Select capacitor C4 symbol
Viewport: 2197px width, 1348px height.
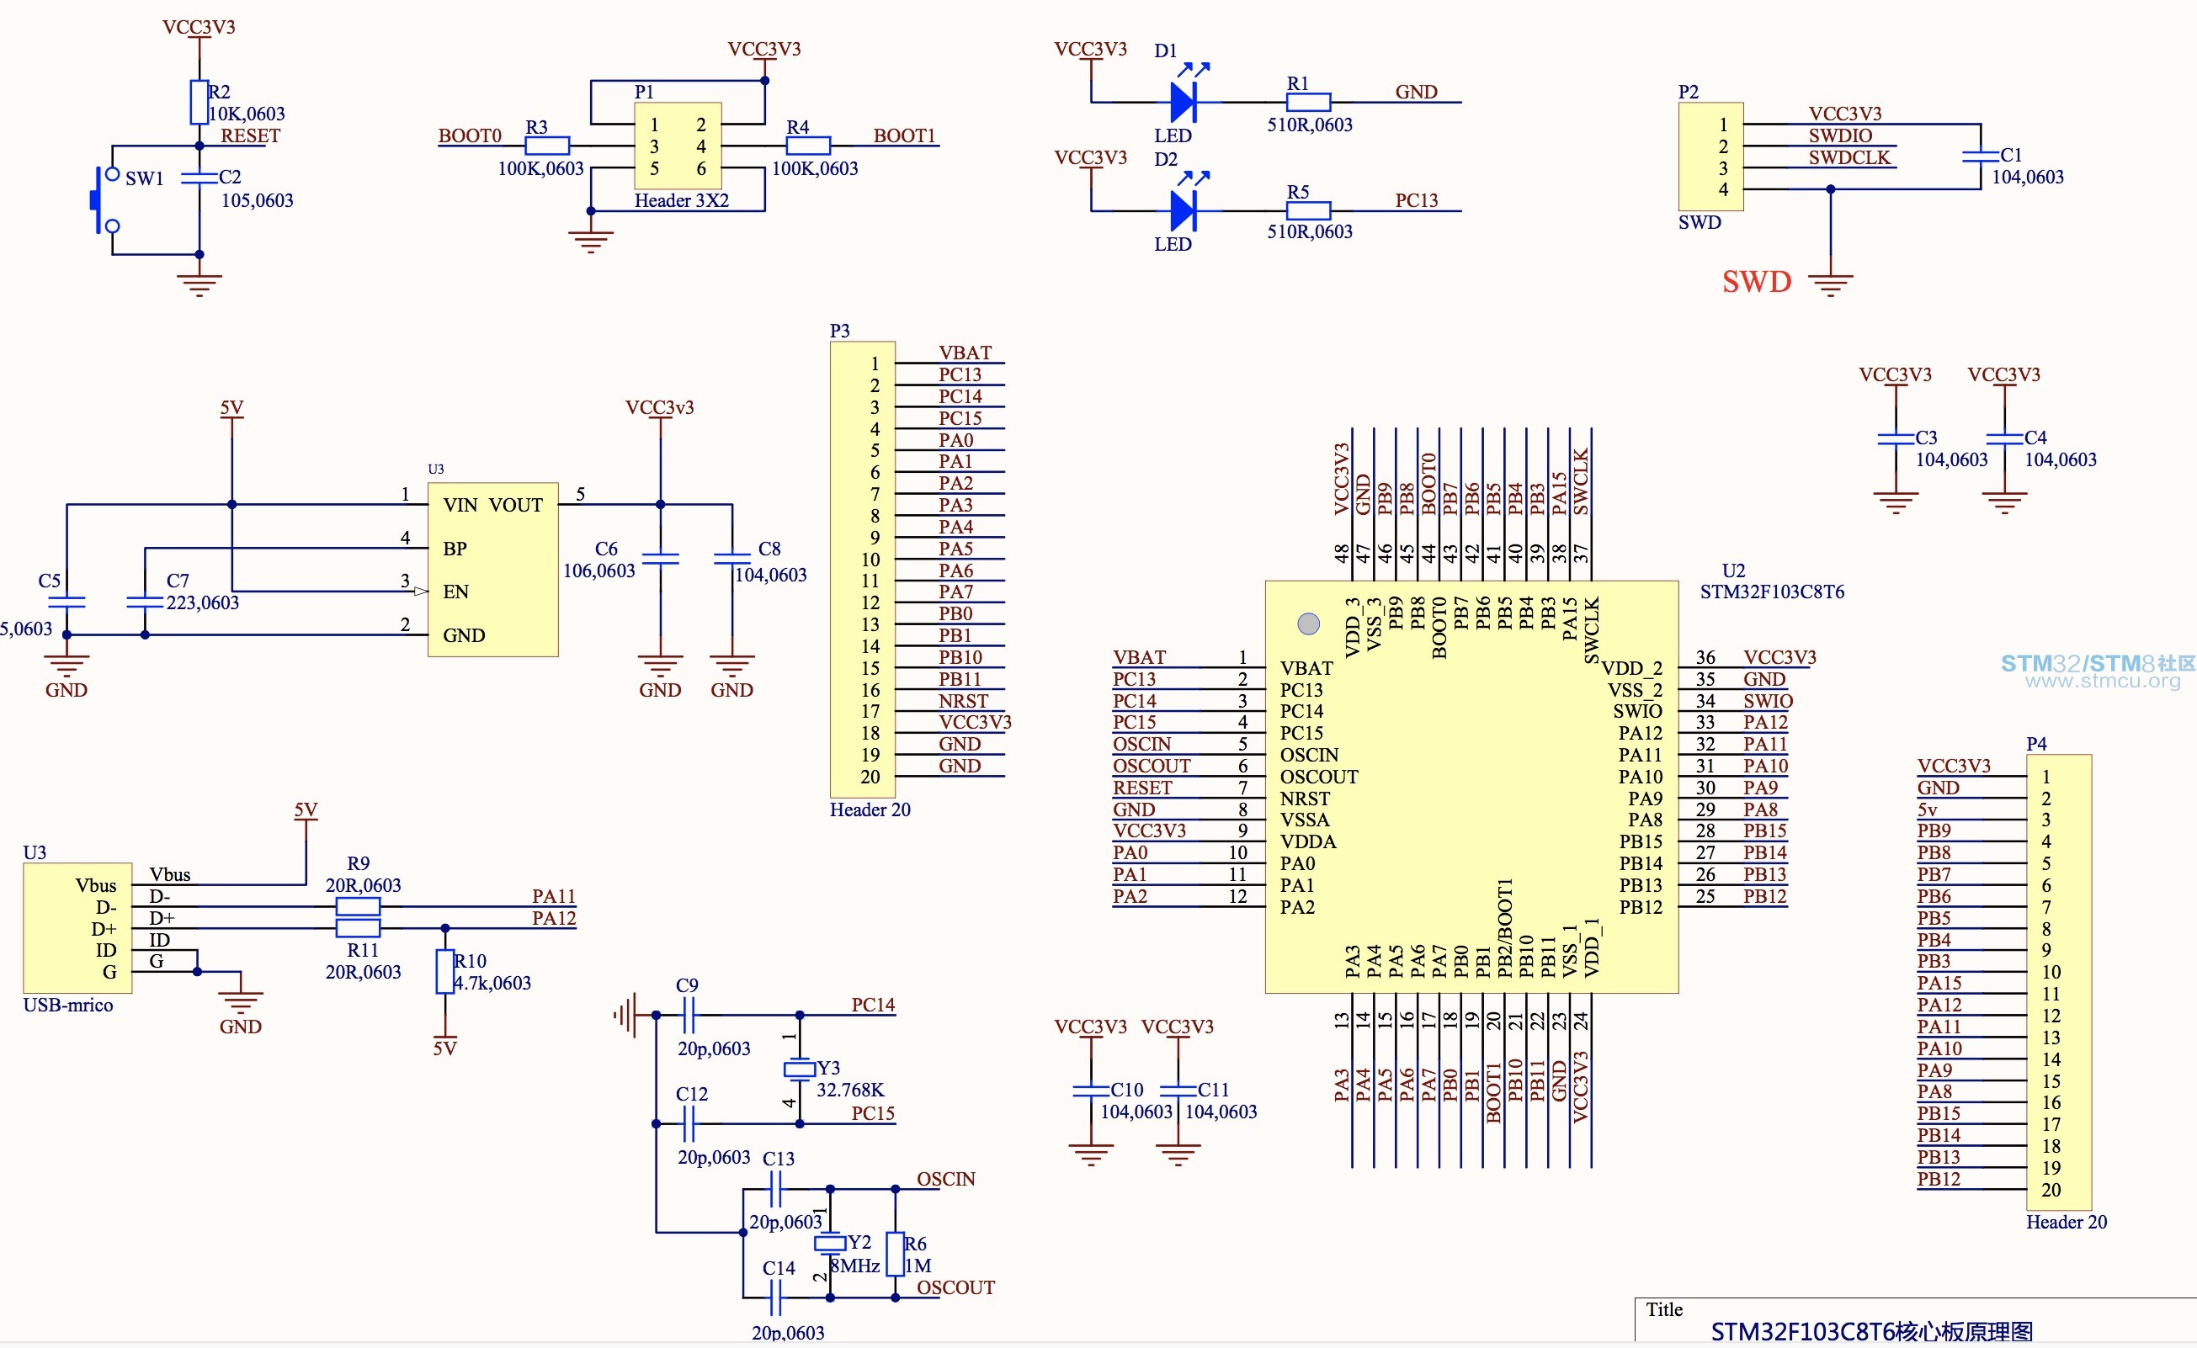[2003, 438]
